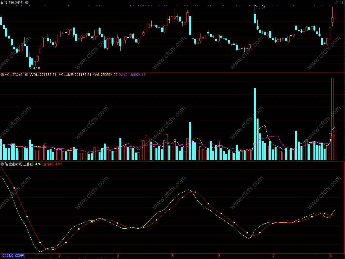Expand the VOL-TDX indicator menu arrow

2,74
